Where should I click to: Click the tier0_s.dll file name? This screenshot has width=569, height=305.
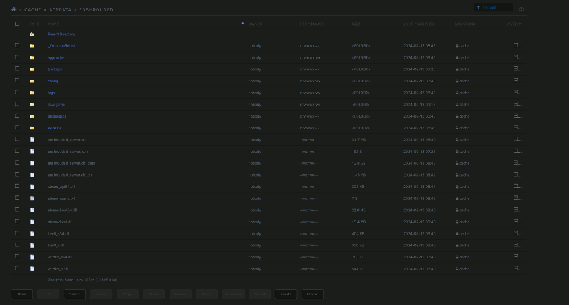pos(56,245)
